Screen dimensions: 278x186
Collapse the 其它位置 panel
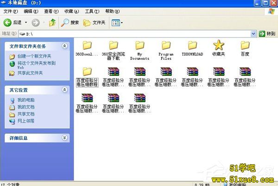(x=65, y=89)
